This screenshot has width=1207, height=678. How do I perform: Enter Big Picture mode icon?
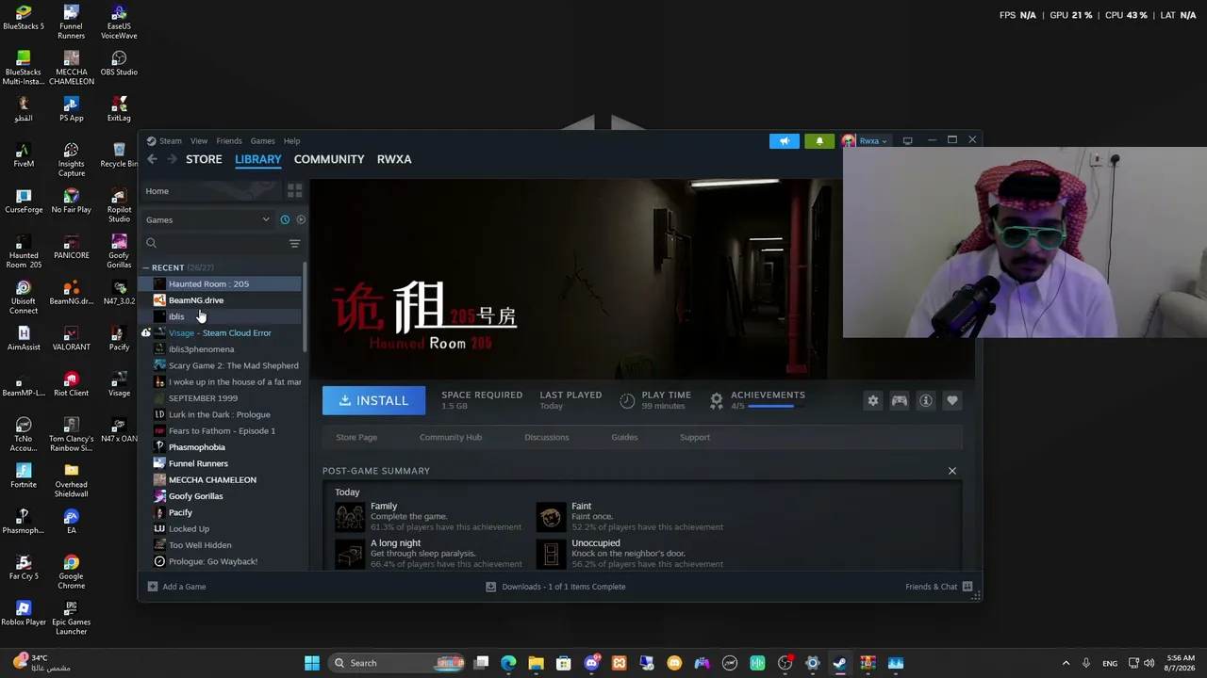click(907, 141)
